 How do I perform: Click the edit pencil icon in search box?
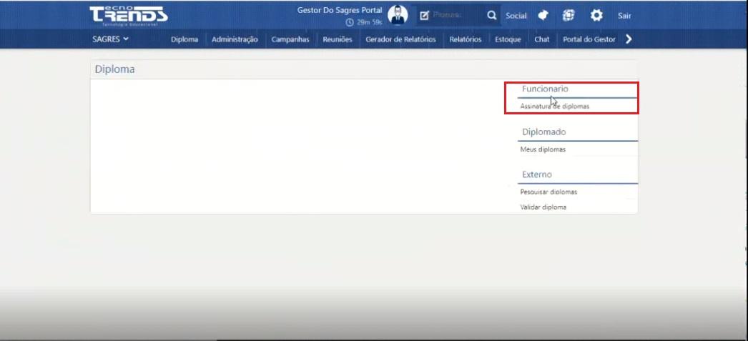coord(424,15)
